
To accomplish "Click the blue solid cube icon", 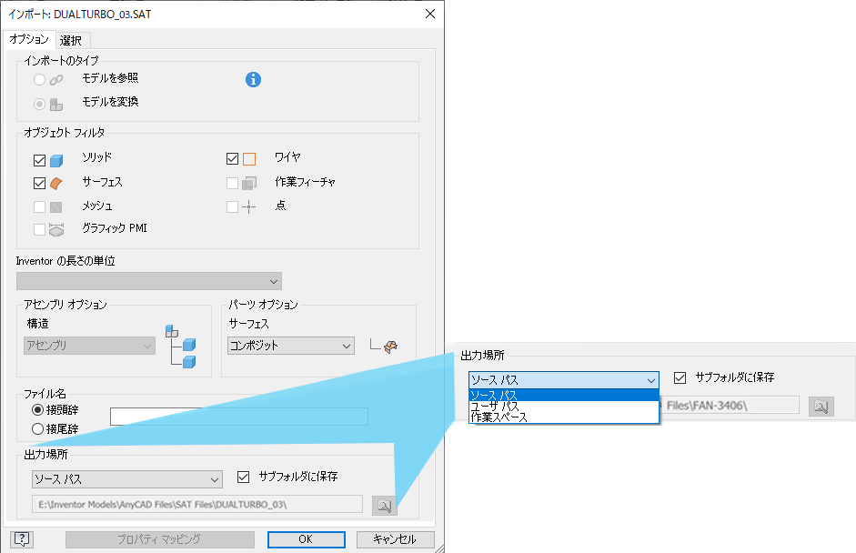I will click(x=56, y=160).
